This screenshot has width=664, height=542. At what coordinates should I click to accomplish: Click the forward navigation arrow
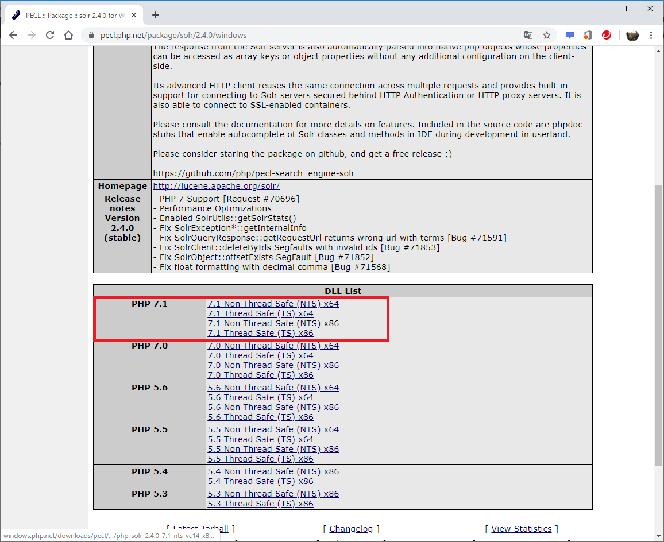point(32,35)
